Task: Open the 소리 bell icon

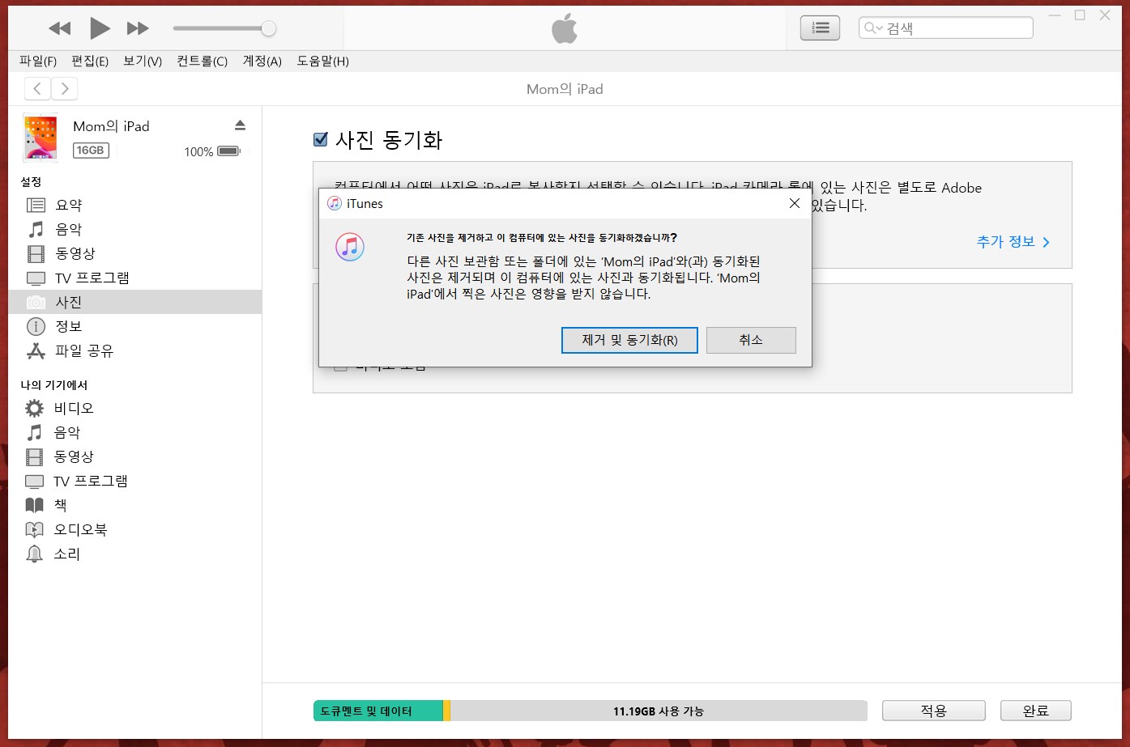Action: 34,554
